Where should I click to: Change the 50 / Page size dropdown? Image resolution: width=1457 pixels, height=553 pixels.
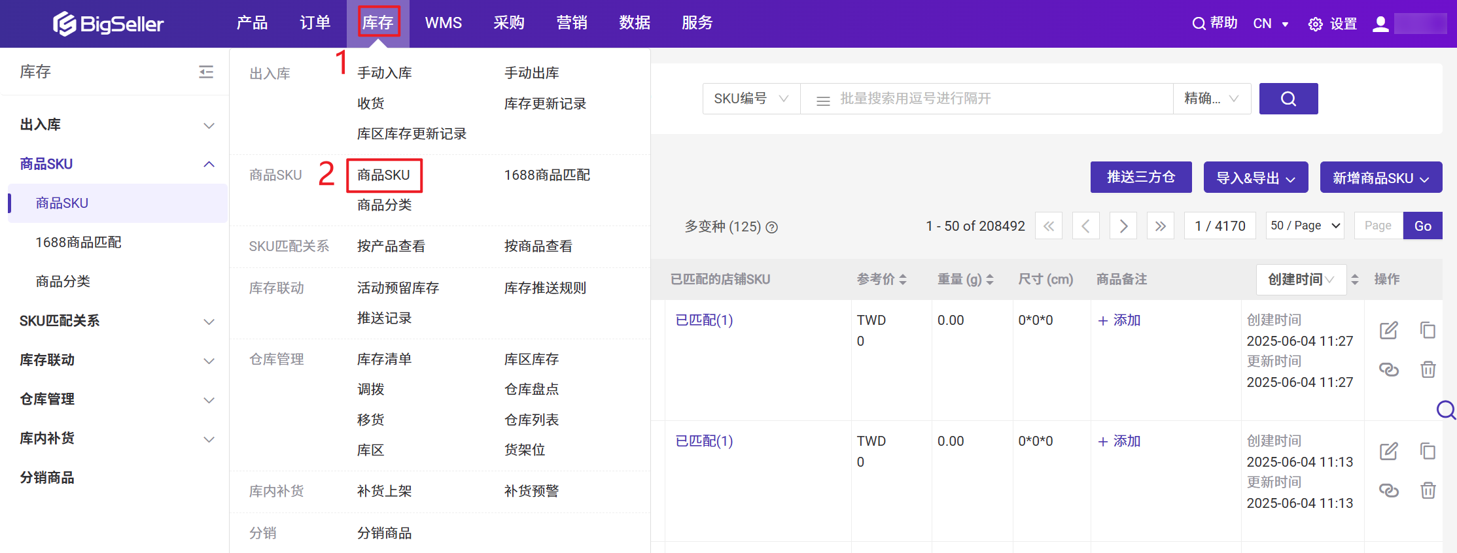(1305, 226)
